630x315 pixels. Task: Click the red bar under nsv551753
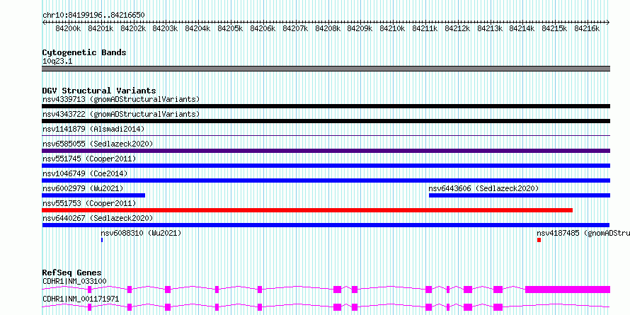click(x=307, y=210)
